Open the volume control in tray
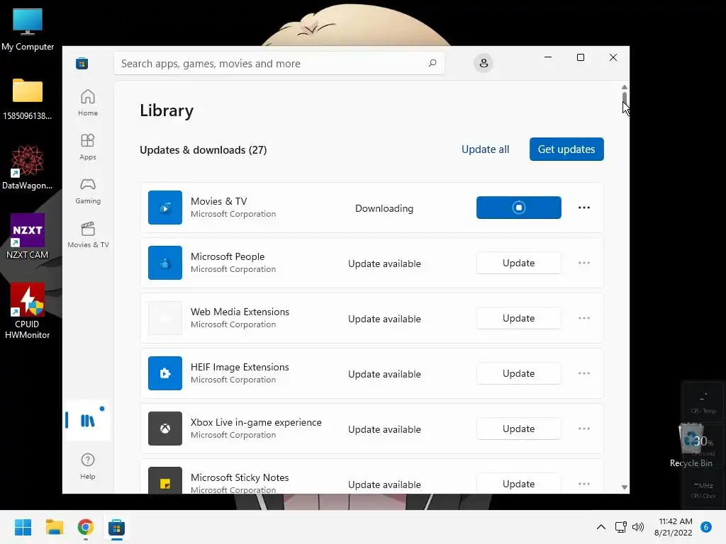The width and height of the screenshot is (726, 544). pos(638,527)
